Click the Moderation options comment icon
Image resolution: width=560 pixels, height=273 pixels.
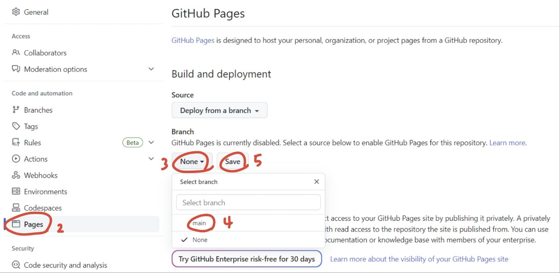pos(16,69)
